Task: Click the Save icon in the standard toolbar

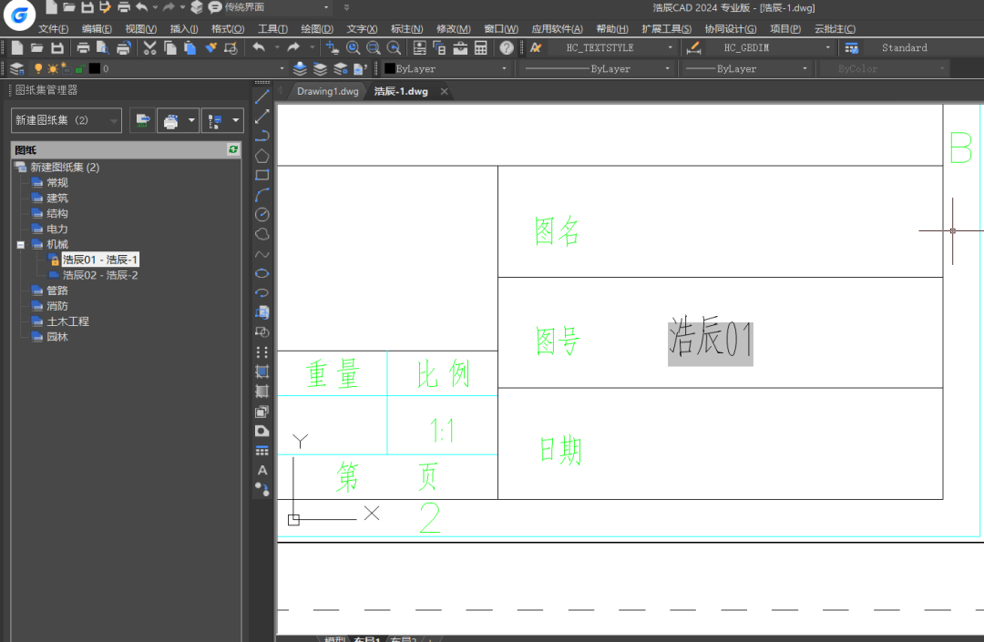Action: point(57,47)
